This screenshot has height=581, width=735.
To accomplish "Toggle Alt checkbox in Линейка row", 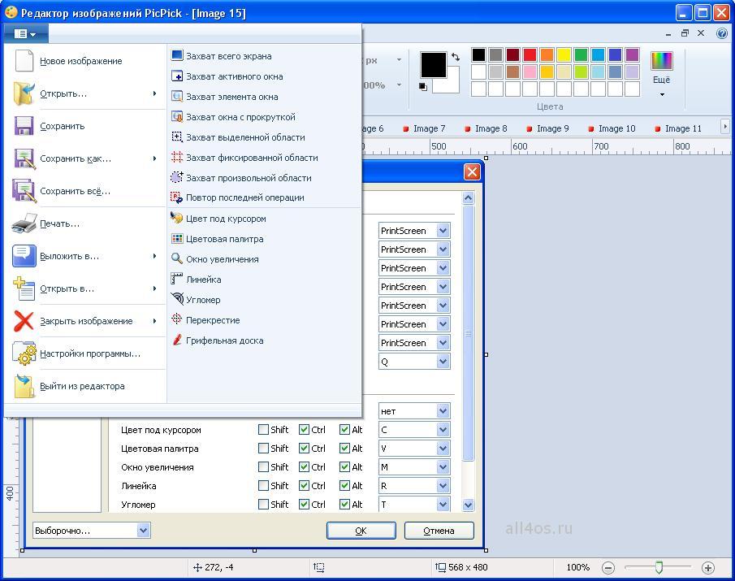I will tap(344, 486).
